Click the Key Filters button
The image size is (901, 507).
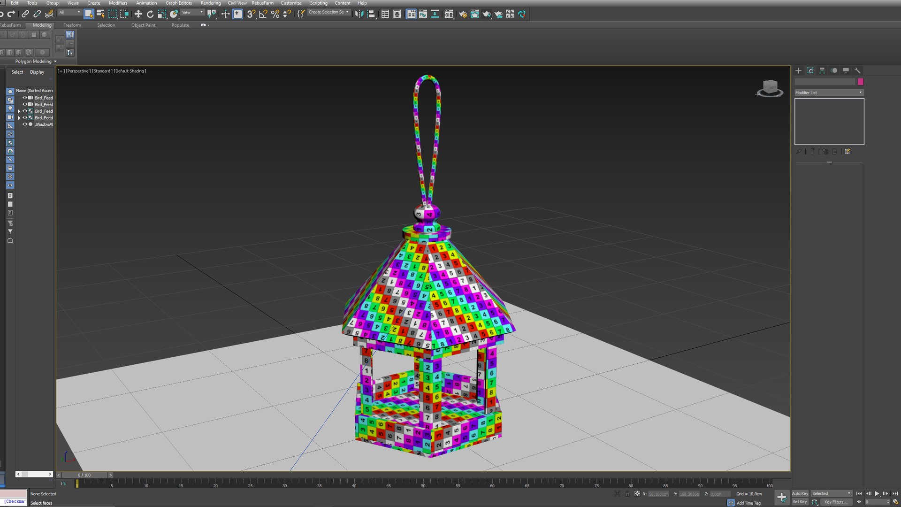(x=836, y=502)
